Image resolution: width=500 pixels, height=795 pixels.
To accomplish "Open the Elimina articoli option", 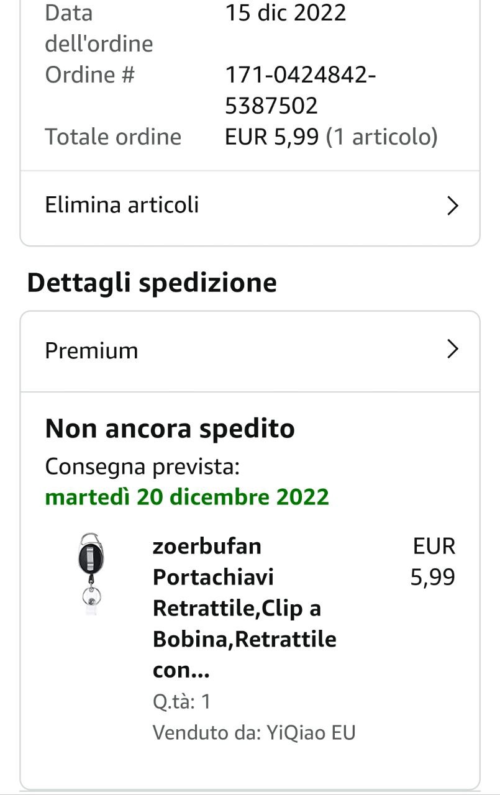I will (250, 205).
